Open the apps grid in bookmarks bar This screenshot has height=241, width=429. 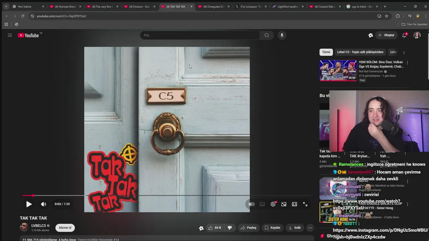pyautogui.click(x=6, y=24)
